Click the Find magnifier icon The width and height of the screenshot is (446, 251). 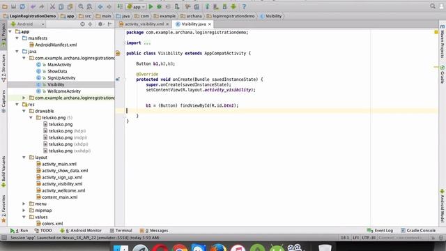pos(81,6)
